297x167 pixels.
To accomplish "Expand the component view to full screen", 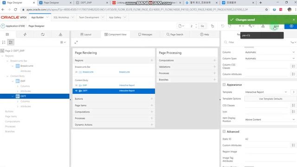I will (76, 42).
